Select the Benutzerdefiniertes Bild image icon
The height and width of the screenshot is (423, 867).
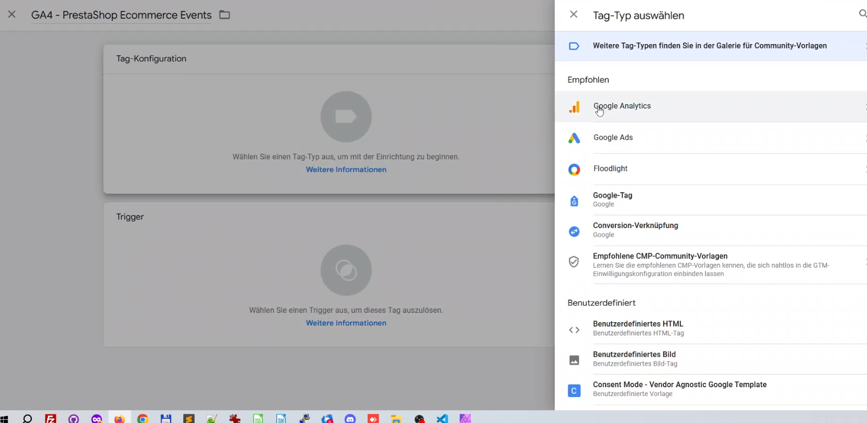(x=574, y=360)
